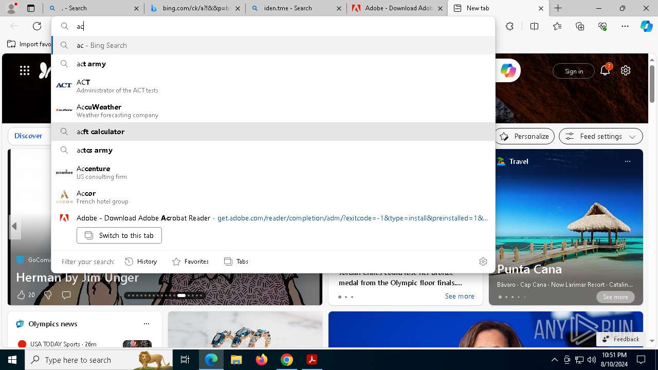Select AccuWeather suggestion

273,110
